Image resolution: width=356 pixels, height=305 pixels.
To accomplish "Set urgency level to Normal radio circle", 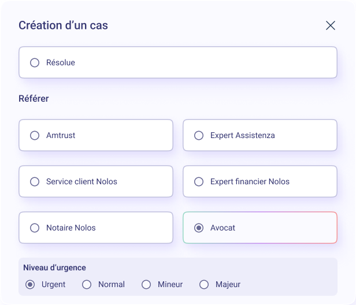I will click(87, 284).
